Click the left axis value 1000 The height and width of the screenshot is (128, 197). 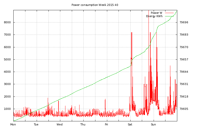pos(7,109)
